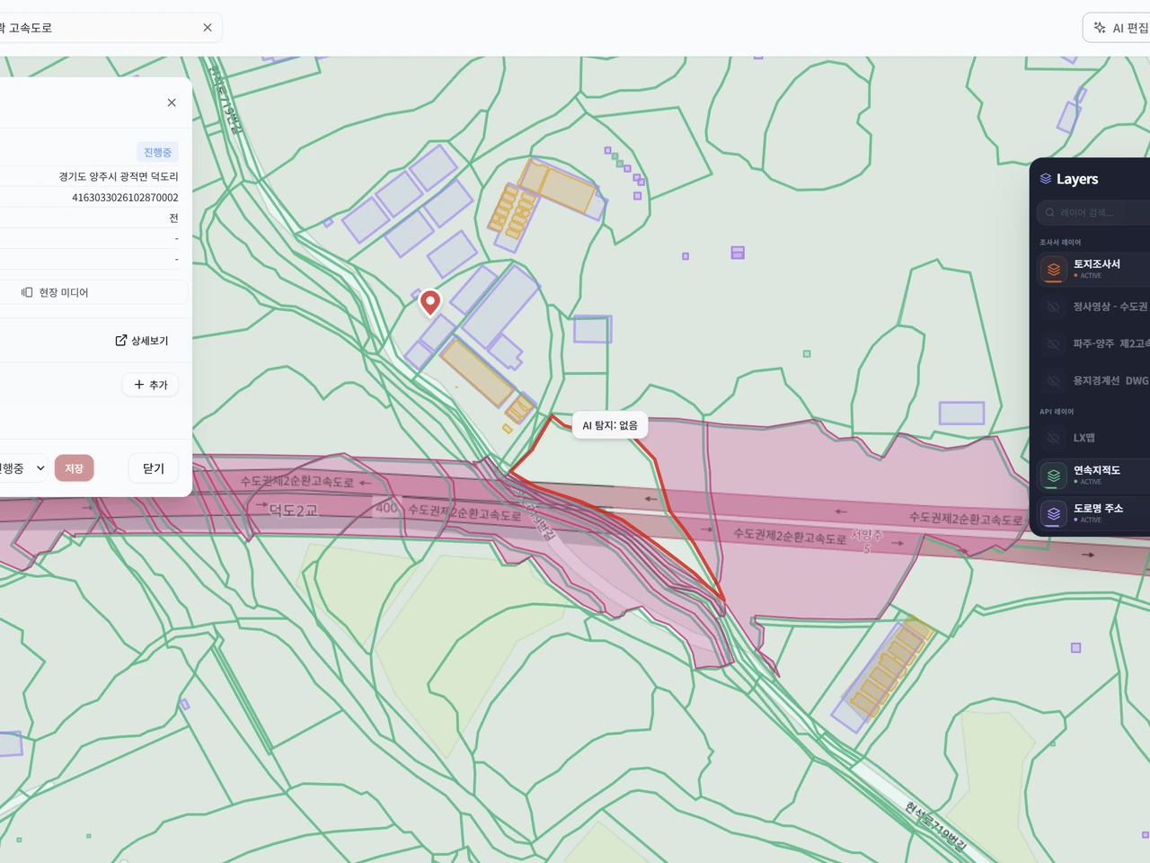
Task: Show the 파주-양주 제2고속 layer
Action: pos(1054,343)
